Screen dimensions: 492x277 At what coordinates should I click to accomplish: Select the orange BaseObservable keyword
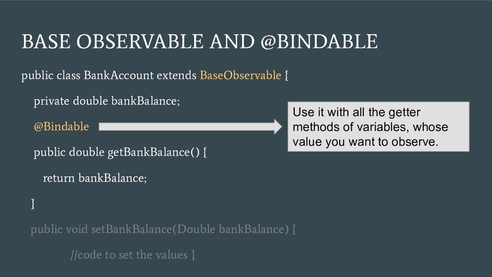240,76
